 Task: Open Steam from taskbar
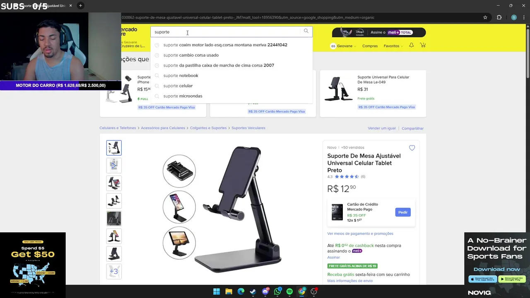click(253, 291)
